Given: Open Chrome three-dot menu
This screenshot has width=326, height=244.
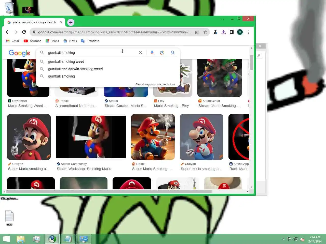Looking at the screenshot, I should pyautogui.click(x=248, y=32).
